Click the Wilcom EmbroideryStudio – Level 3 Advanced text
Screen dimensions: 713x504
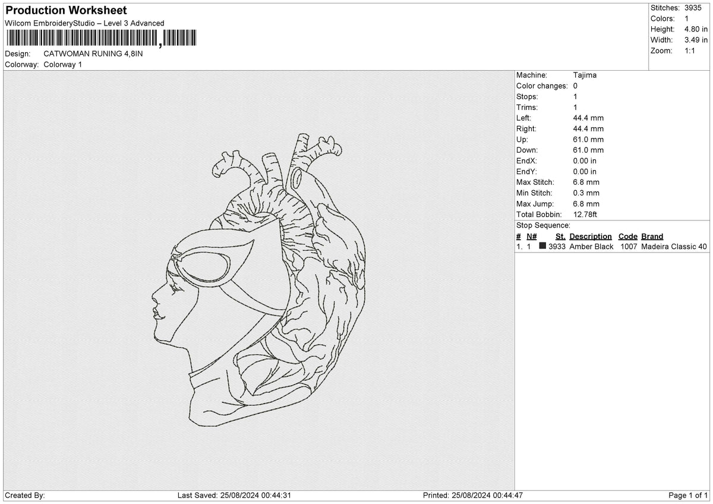[x=84, y=23]
